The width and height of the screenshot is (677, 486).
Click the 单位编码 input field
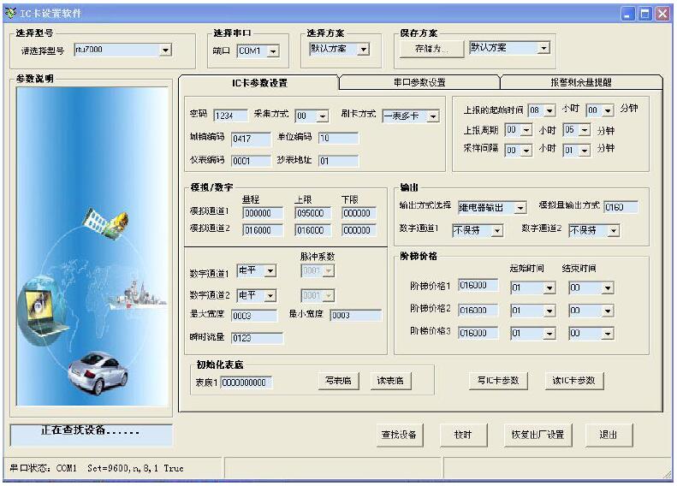338,138
